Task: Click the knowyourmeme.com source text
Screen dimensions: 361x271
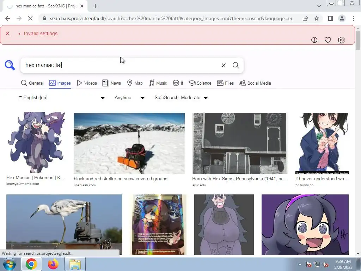Action: (x=23, y=184)
